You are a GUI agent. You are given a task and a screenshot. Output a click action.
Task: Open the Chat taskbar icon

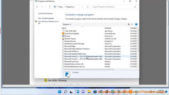(x=83, y=92)
